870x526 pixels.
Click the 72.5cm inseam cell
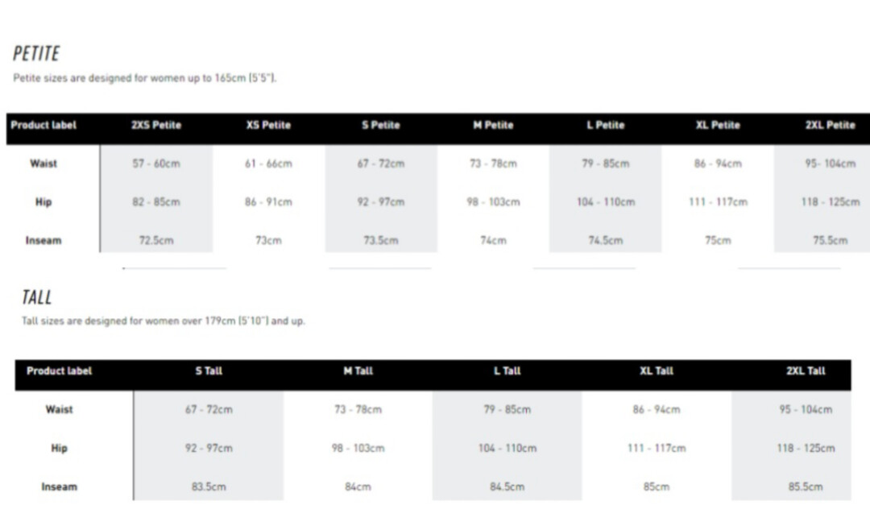(156, 241)
